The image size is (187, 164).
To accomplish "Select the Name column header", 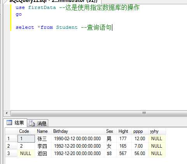I will click(x=43, y=131).
